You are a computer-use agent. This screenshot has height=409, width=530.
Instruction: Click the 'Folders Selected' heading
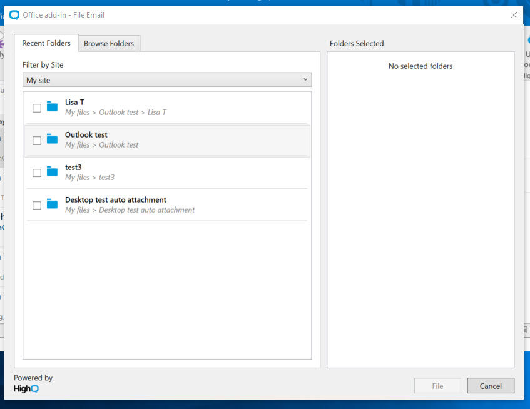[x=357, y=44]
